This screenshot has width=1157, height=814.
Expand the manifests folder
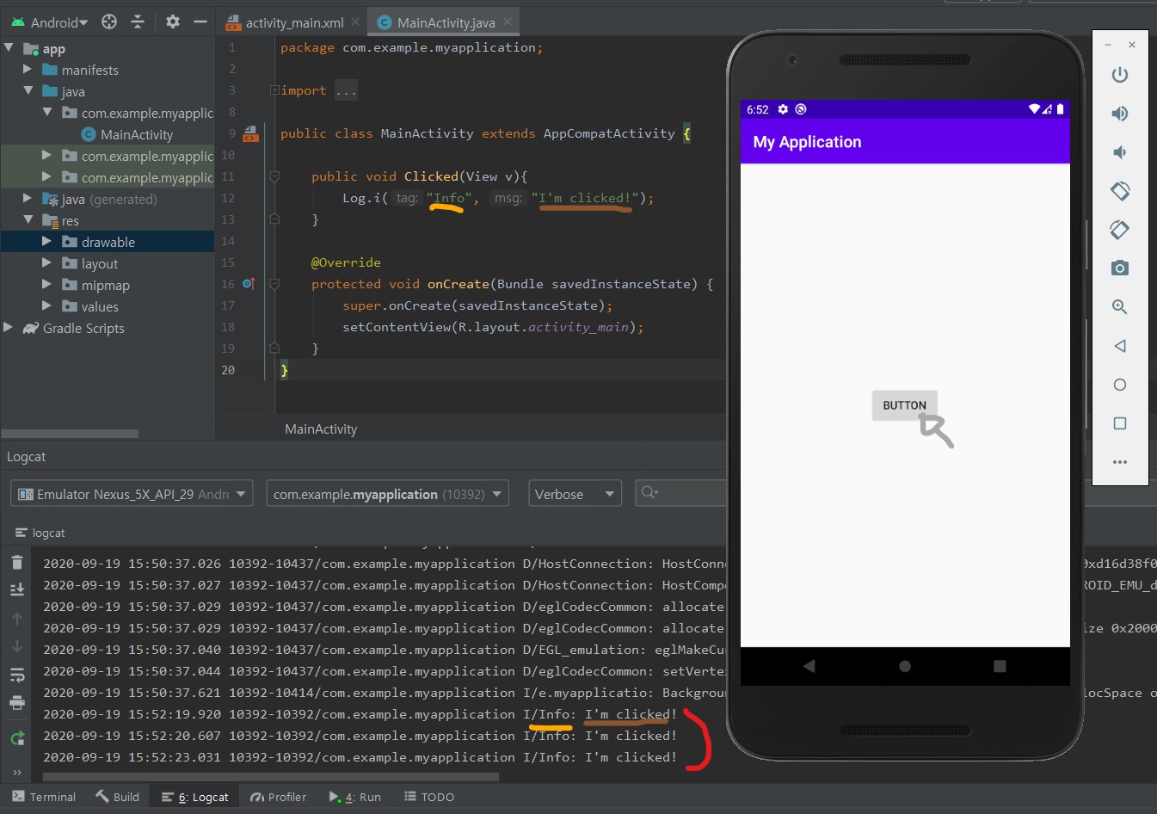[28, 70]
